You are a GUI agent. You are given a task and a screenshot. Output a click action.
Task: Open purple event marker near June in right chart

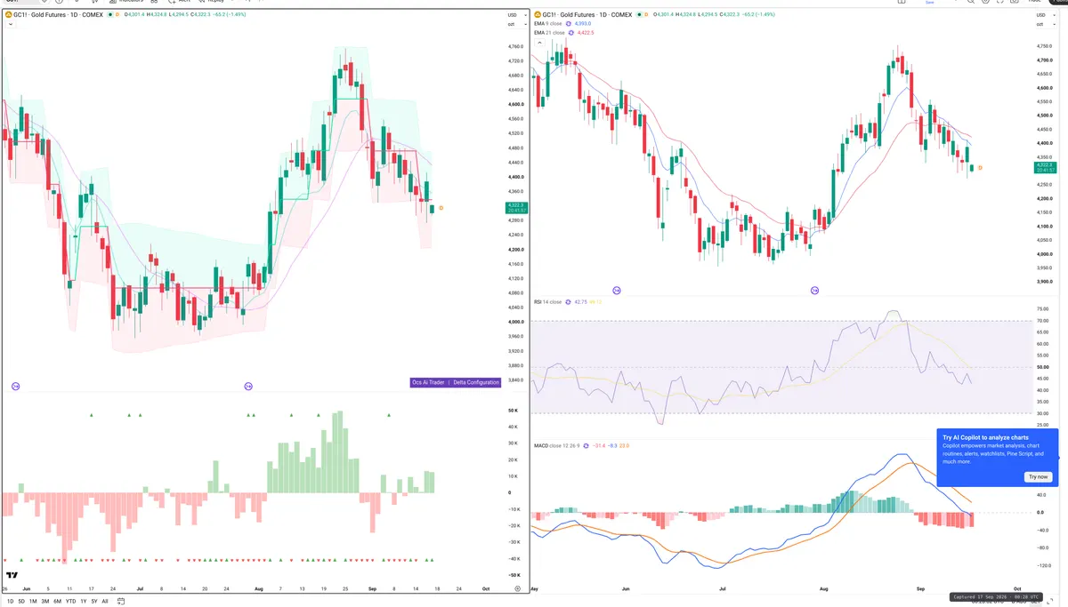pyautogui.click(x=617, y=291)
